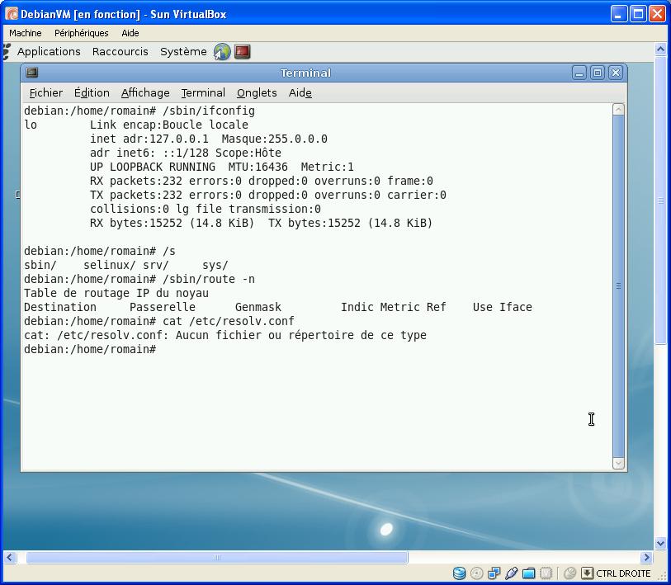Open VirtualBox Aide menu
Image resolution: width=671 pixels, height=585 pixels.
click(130, 33)
